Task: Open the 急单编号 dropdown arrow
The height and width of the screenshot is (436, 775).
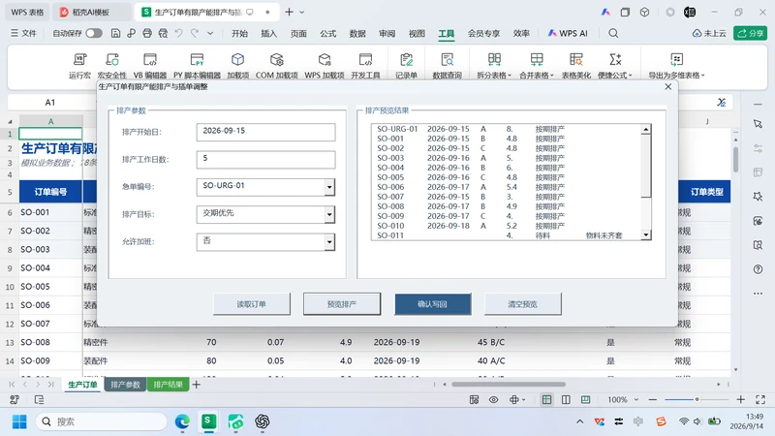Action: point(329,187)
